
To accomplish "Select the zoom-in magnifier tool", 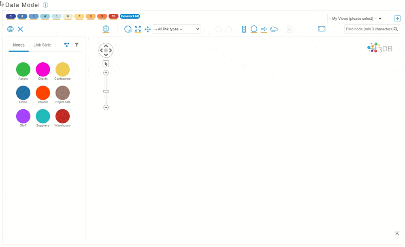I will point(128,29).
